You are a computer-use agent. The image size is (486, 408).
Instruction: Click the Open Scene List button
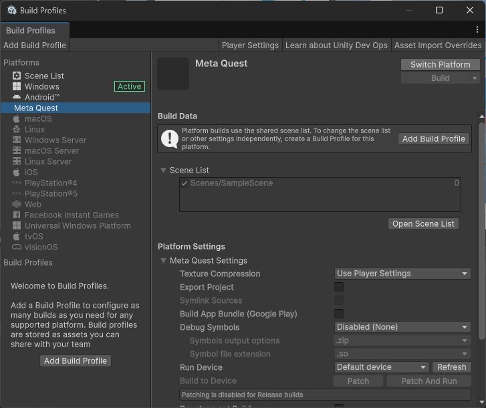click(x=423, y=224)
